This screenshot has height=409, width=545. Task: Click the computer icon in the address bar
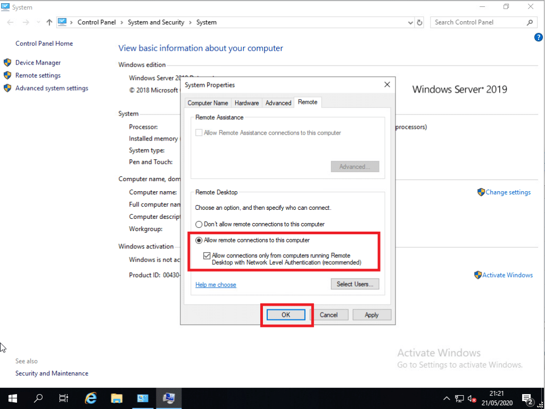pyautogui.click(x=62, y=22)
